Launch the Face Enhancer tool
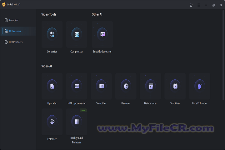 pos(200,86)
